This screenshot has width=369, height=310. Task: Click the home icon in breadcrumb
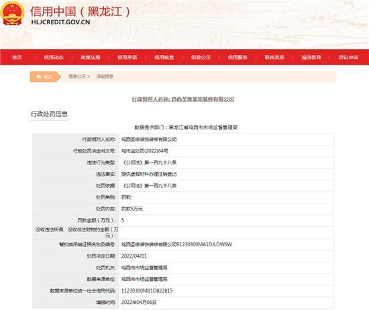pos(39,76)
